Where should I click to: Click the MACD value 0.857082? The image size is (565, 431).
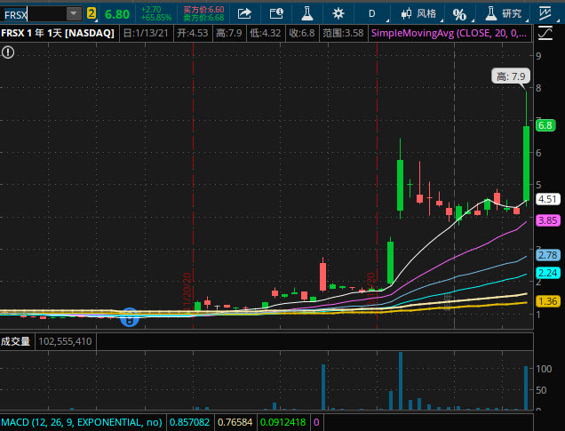(189, 422)
